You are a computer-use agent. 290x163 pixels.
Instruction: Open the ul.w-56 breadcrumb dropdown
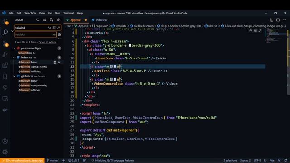(211, 26)
